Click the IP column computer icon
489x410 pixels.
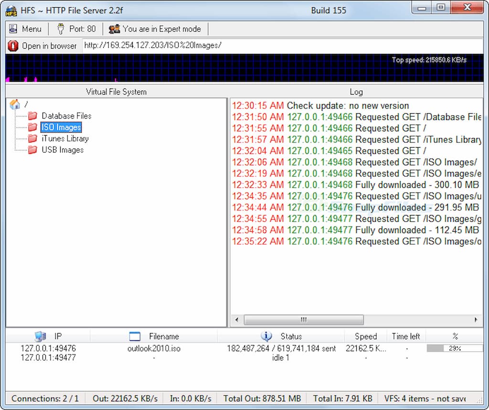(40, 336)
